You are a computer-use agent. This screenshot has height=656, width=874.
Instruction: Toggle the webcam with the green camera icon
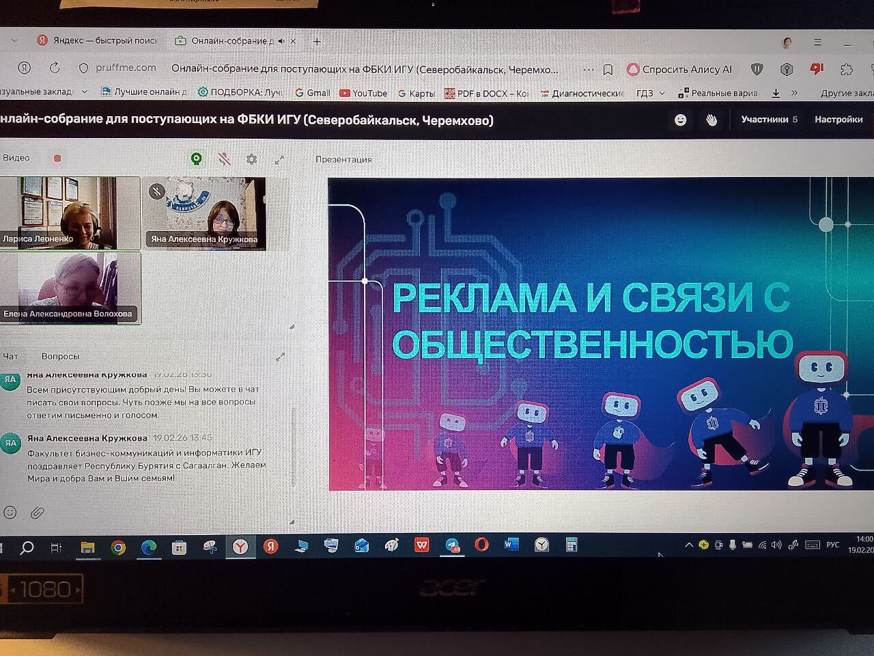(197, 159)
